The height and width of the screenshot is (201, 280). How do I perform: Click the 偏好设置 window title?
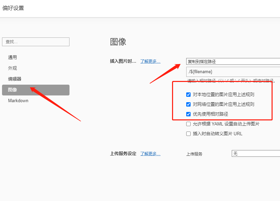(13, 8)
